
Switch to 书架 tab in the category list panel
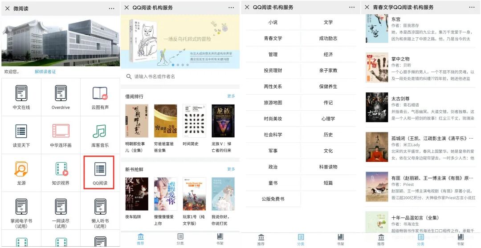pyautogui.click(x=340, y=240)
